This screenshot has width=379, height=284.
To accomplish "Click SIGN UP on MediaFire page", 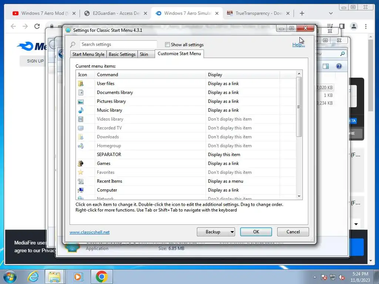I will (x=35, y=61).
